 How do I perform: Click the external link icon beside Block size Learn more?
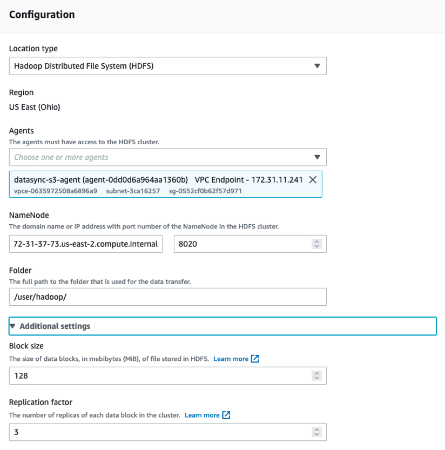(x=253, y=358)
